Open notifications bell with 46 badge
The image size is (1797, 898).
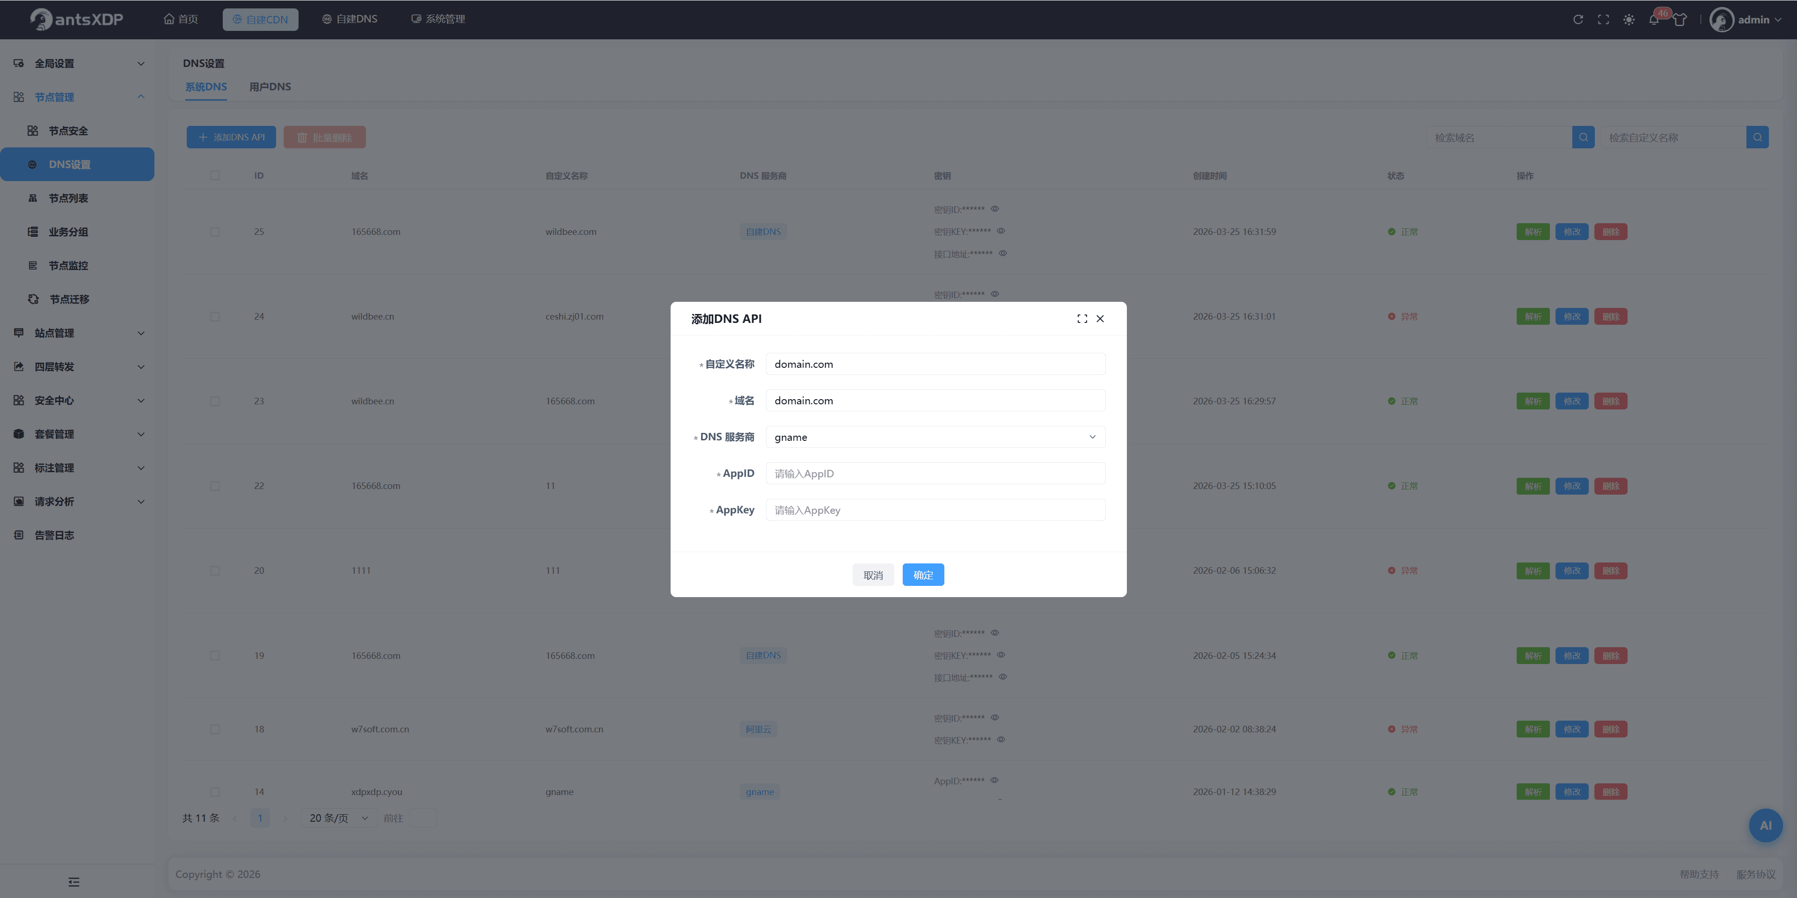[1654, 20]
